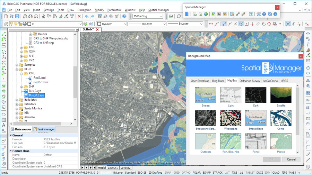Click the Pan arrows icon in right toolbar

point(308,34)
